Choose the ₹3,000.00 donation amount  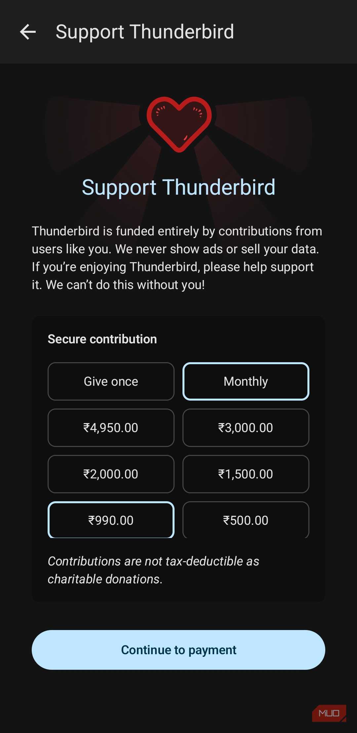click(246, 427)
